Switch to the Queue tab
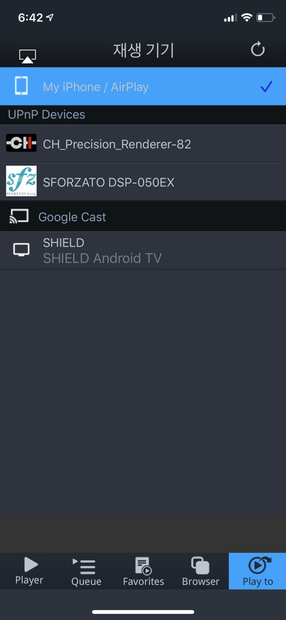The height and width of the screenshot is (620, 286). coord(86,571)
